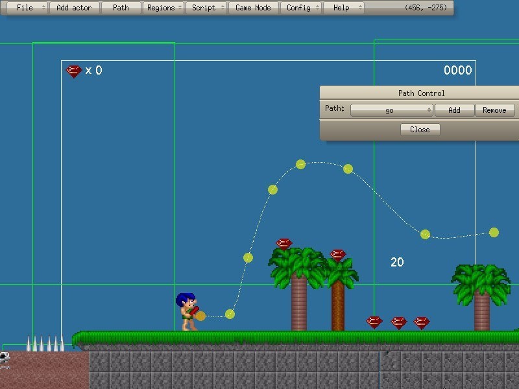Open the Game Mode menu
The height and width of the screenshot is (389, 519).
pyautogui.click(x=253, y=8)
